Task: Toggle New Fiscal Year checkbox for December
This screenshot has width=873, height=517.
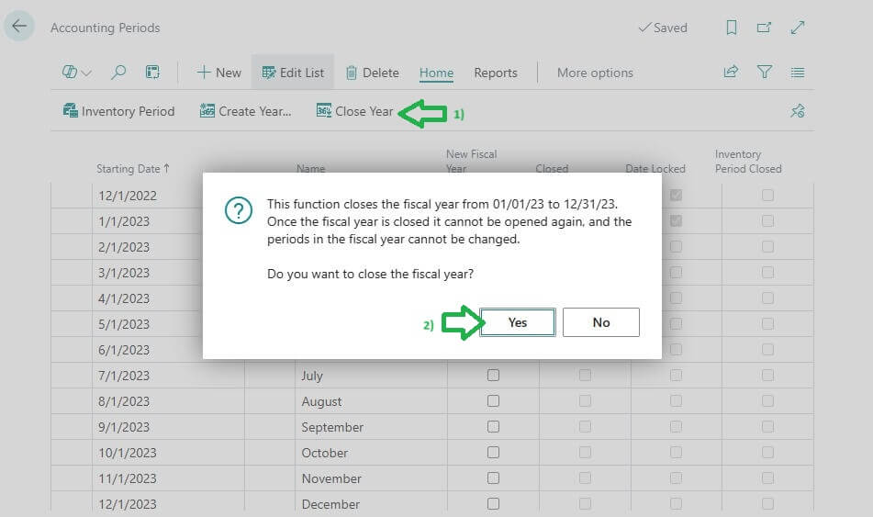Action: (493, 504)
